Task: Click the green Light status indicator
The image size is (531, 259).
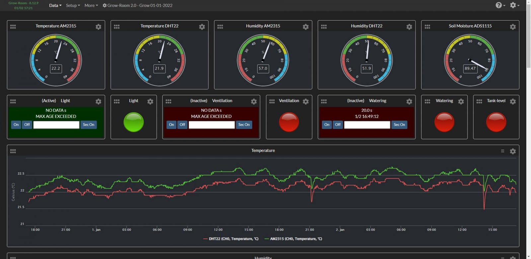Action: click(x=133, y=122)
